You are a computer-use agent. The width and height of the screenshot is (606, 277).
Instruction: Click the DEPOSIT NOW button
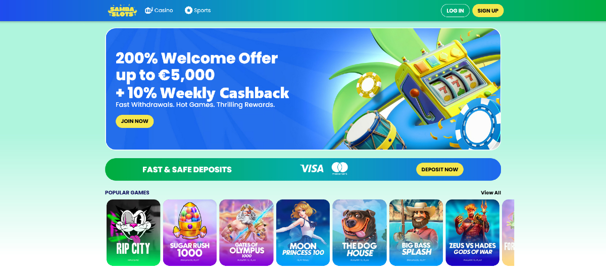(439, 170)
